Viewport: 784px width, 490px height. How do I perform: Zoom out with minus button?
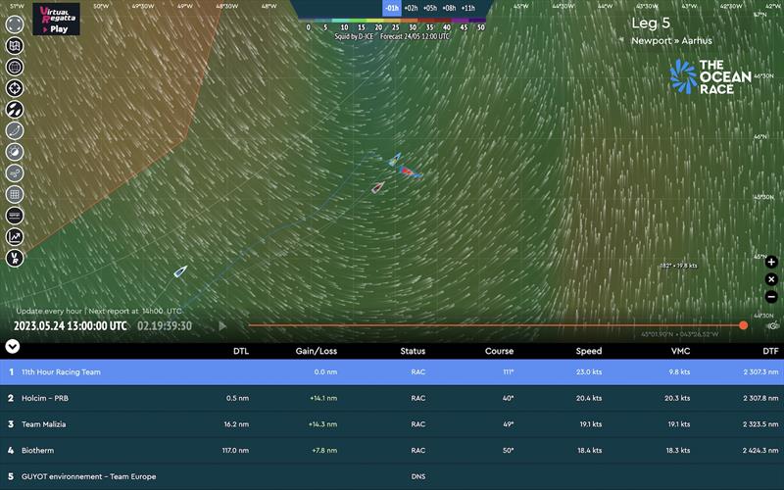(x=771, y=297)
